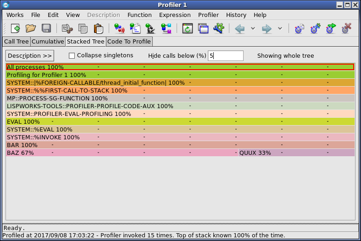The image size is (361, 241).
Task: Select the thread_initial_function 100% bar
Action: (x=180, y=83)
